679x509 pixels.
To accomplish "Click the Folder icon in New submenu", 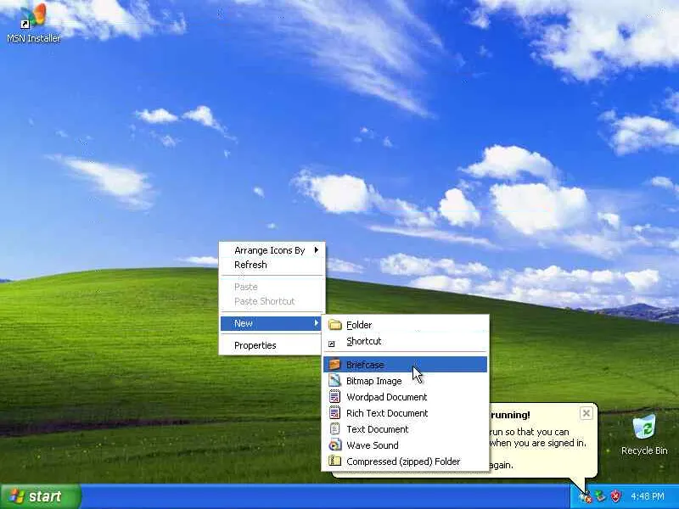I will (x=334, y=325).
